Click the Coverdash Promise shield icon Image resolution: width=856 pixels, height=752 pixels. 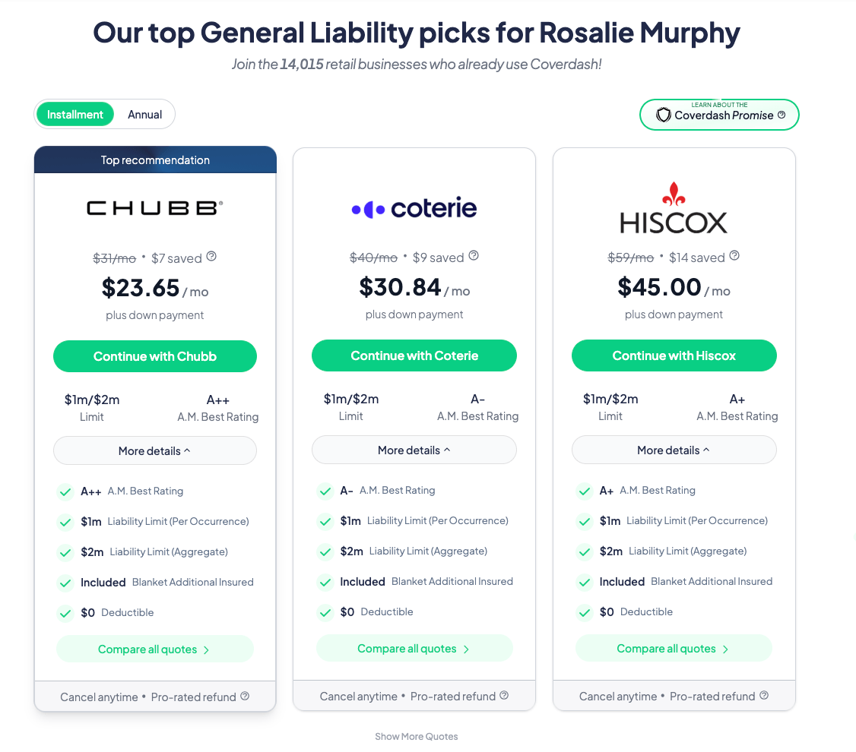(664, 115)
